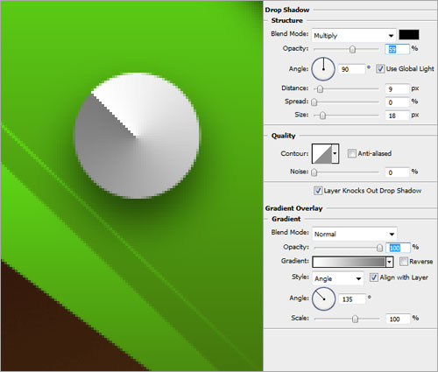Click the Spread value field

[397, 102]
